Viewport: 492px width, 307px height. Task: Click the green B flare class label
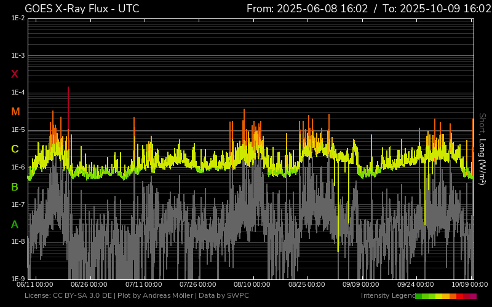point(15,187)
